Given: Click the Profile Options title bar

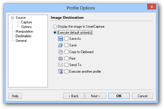Looking at the screenshot, I should click(81, 8).
